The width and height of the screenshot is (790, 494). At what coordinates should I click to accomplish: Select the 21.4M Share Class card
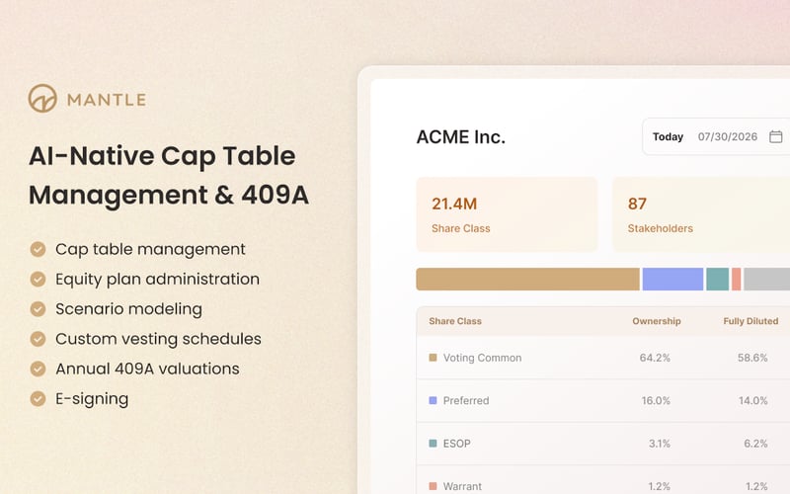507,214
